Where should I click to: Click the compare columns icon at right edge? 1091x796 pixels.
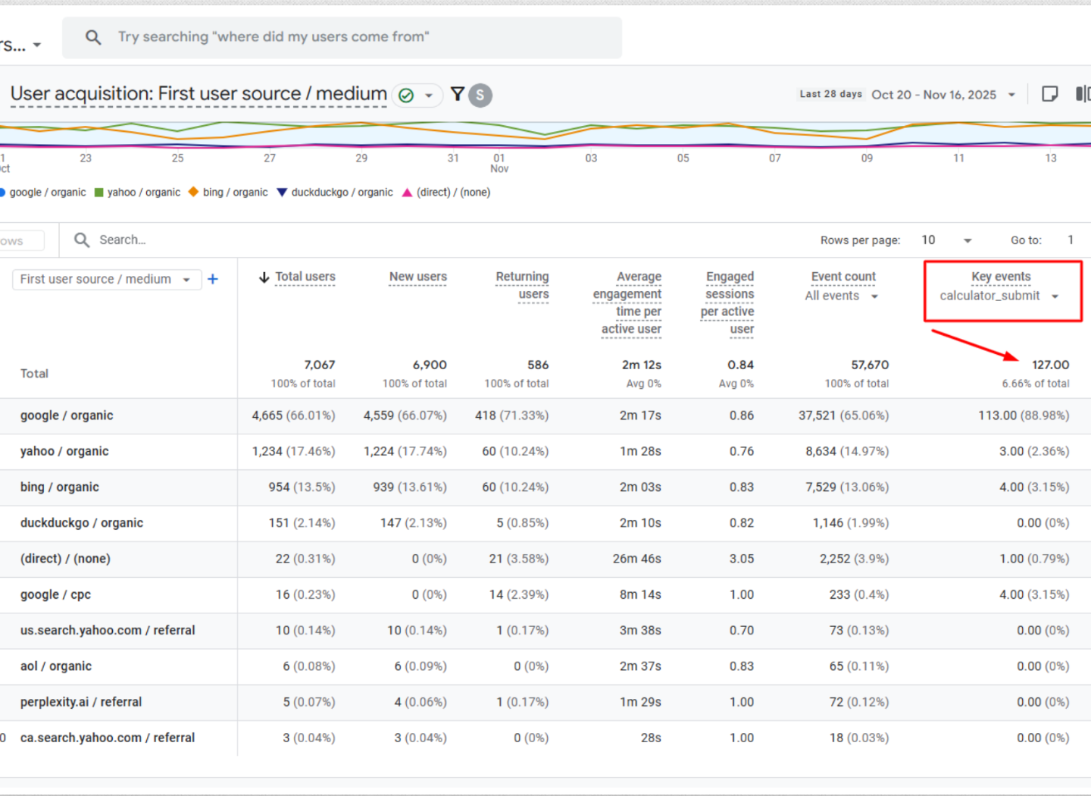coord(1082,94)
